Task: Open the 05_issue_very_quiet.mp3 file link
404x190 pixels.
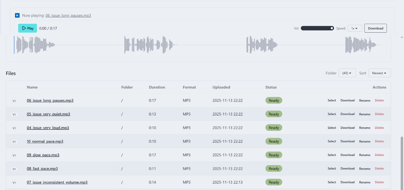Action: [48, 114]
